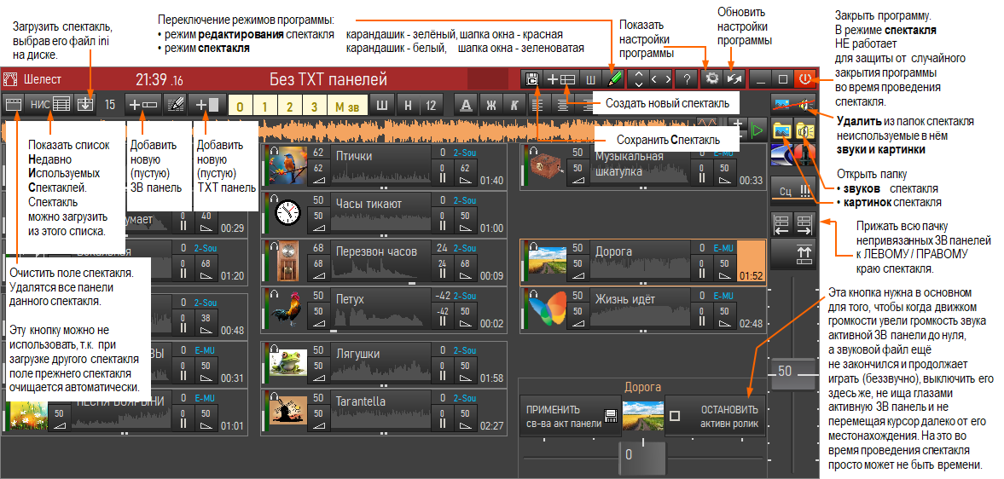Toggle pause on the Птички panel
The image size is (1004, 479).
(x=441, y=174)
